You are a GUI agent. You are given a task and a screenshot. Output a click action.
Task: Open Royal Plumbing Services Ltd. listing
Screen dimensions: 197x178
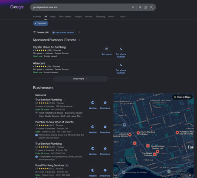[52, 165]
